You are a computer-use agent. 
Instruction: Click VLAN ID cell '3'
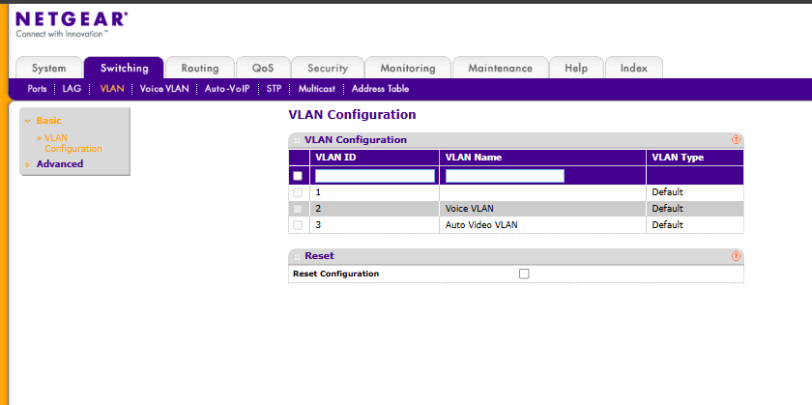[374, 225]
